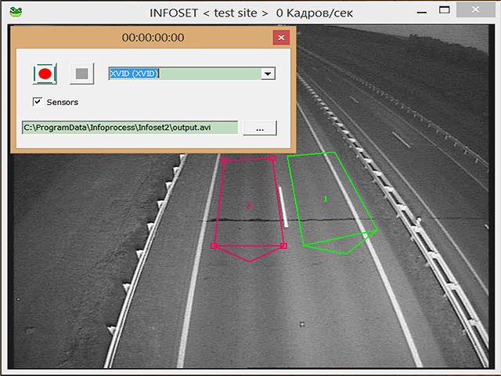This screenshot has height=376, width=501.
Task: Maximize the INFOSET window
Action: tap(444, 10)
